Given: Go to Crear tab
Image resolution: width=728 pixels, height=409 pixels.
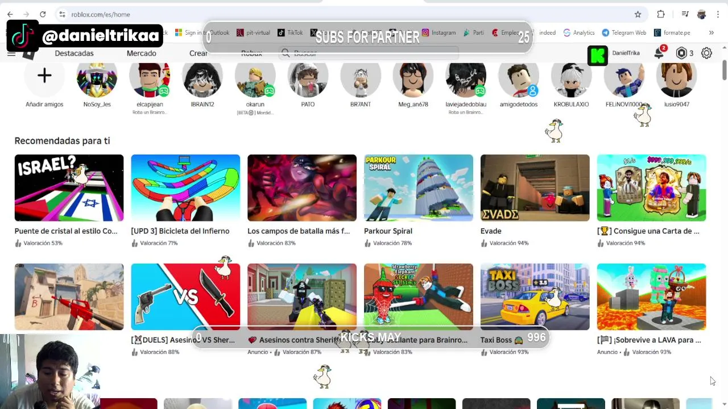Looking at the screenshot, I should coord(198,53).
